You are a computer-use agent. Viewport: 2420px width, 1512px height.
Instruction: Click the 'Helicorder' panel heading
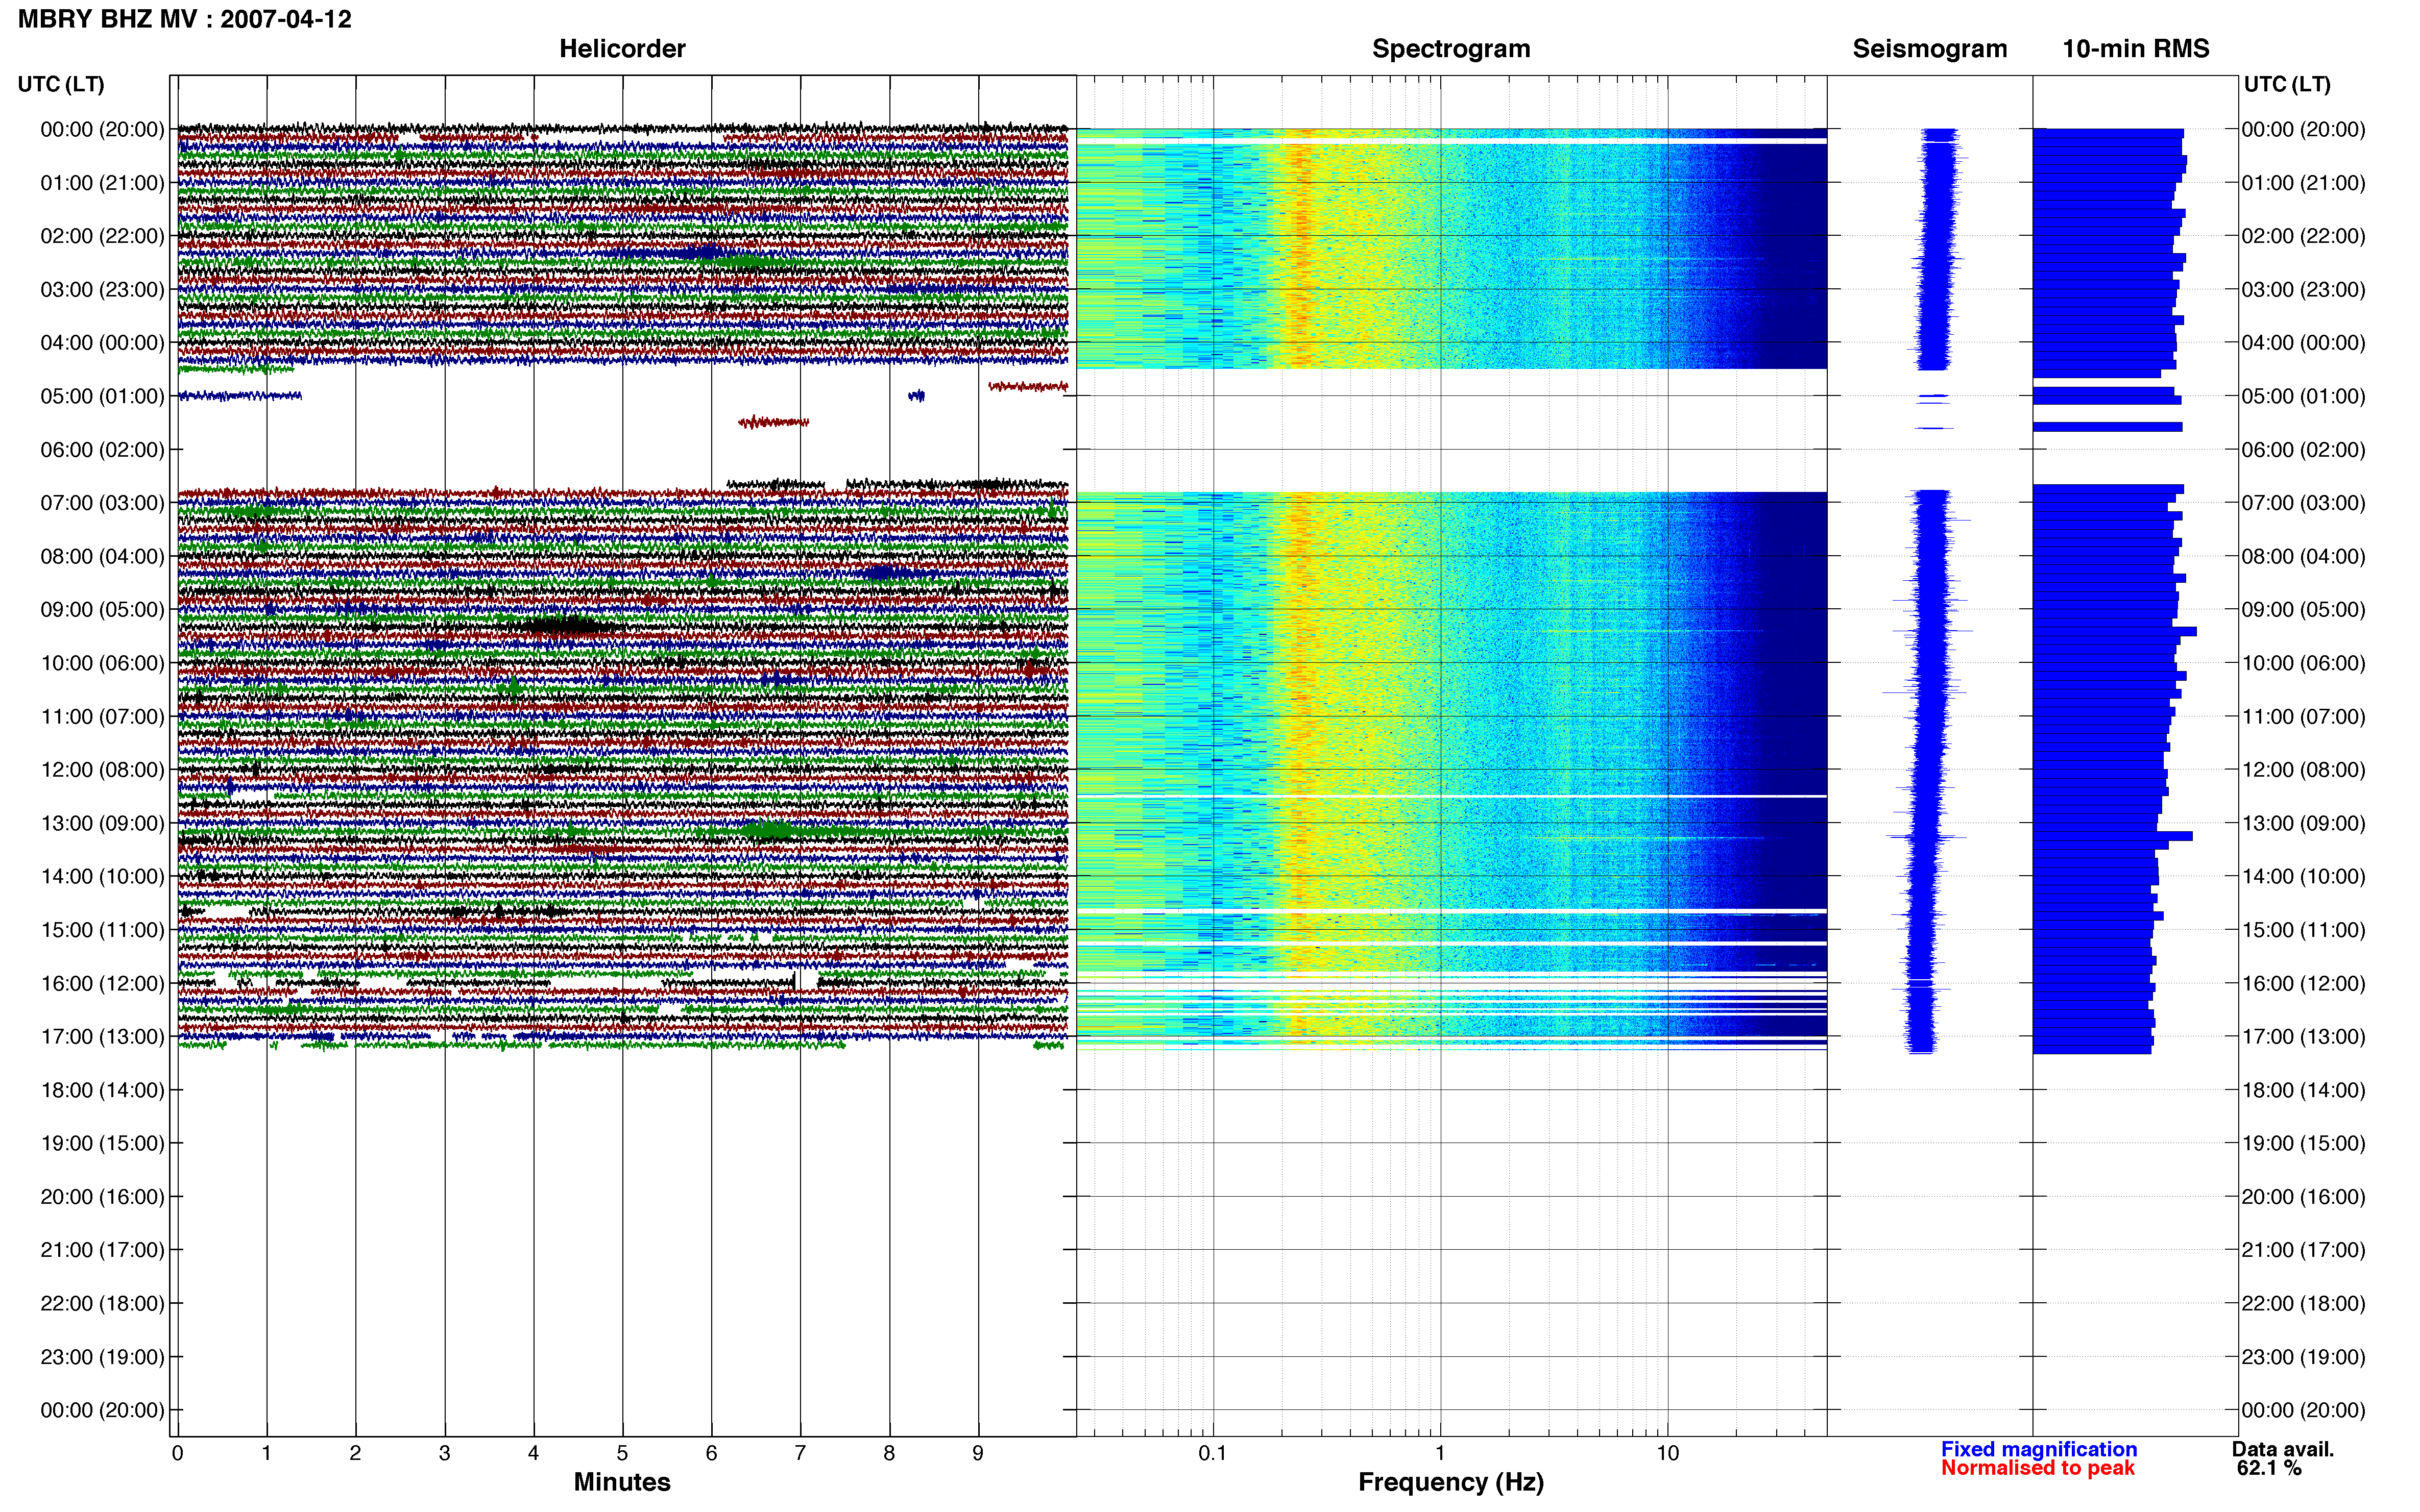[621, 48]
